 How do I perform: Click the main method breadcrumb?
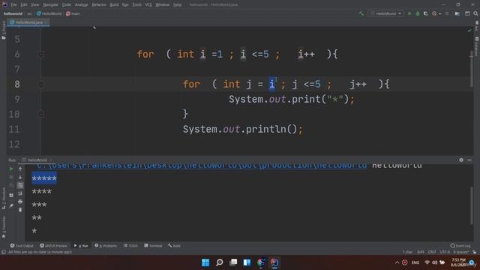point(73,13)
